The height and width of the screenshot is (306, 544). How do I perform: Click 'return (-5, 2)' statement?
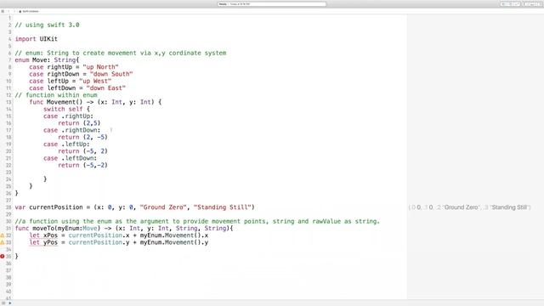pos(82,151)
